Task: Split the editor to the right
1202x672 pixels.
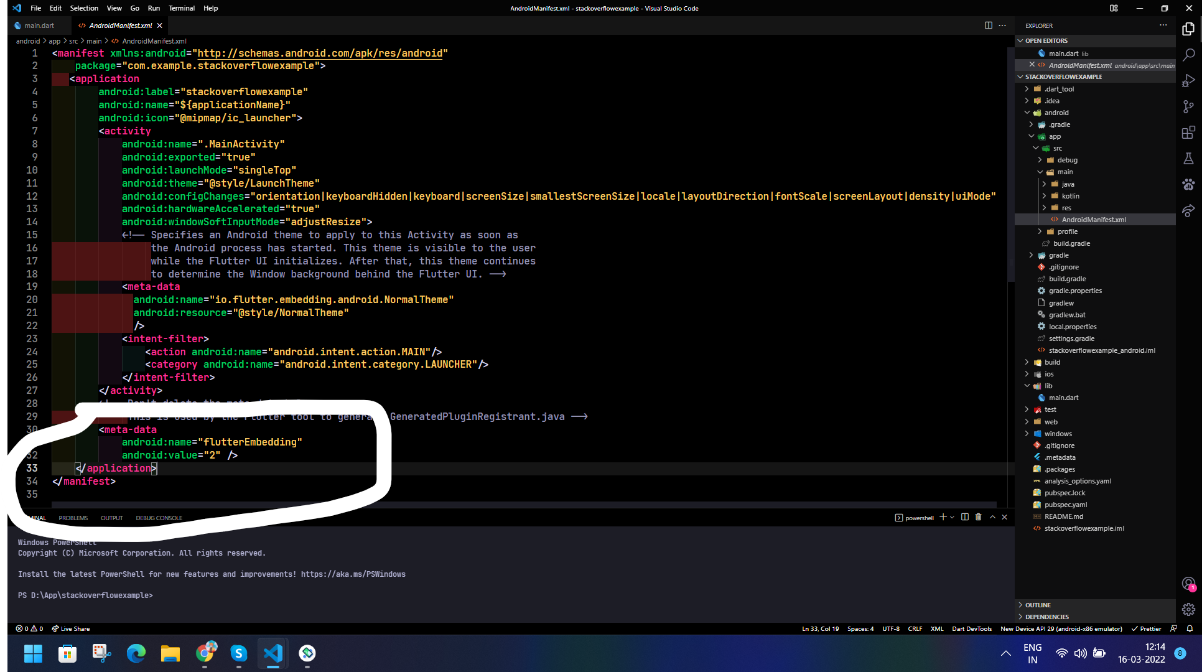Action: 988,26
